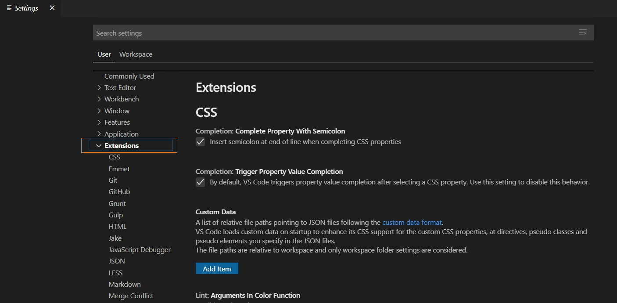This screenshot has height=303, width=617.
Task: Expand the Text Editor settings section
Action: [x=99, y=88]
